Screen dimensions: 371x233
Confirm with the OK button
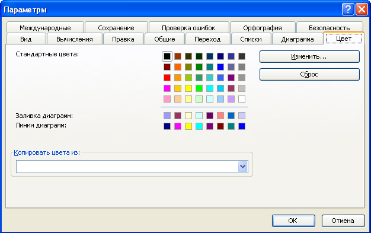[x=293, y=221]
